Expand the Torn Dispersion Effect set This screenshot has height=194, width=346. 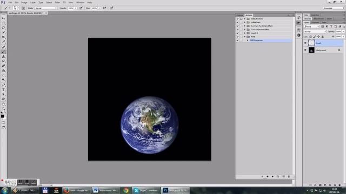pos(244,30)
